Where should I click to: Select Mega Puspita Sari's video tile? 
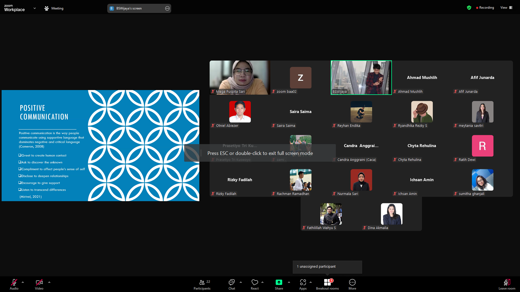(x=240, y=78)
